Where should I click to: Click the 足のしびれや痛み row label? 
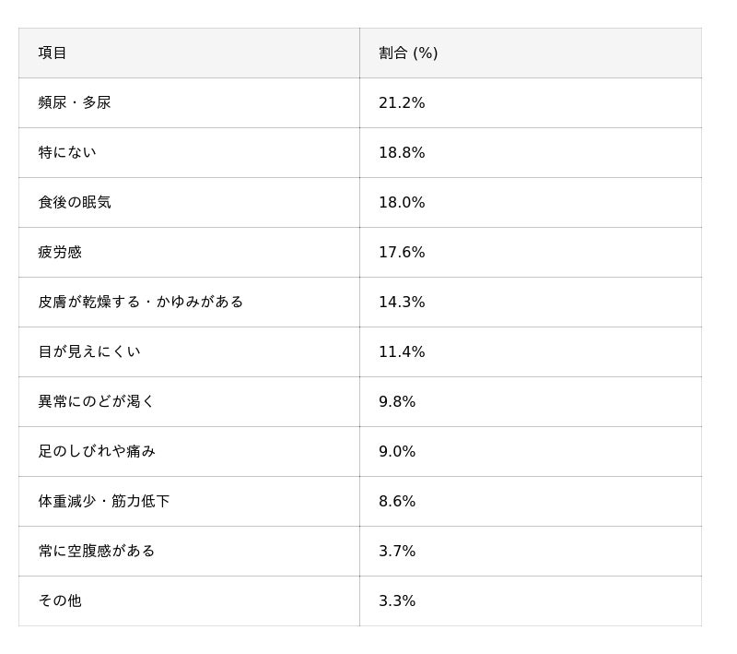(x=97, y=452)
